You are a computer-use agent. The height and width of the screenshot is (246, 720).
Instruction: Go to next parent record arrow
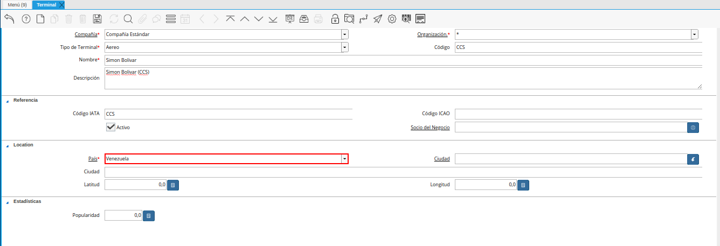[x=216, y=19]
